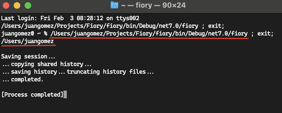Click the gray cursor block after Process completed
Viewport: 282px width, 113px height.
(65, 94)
